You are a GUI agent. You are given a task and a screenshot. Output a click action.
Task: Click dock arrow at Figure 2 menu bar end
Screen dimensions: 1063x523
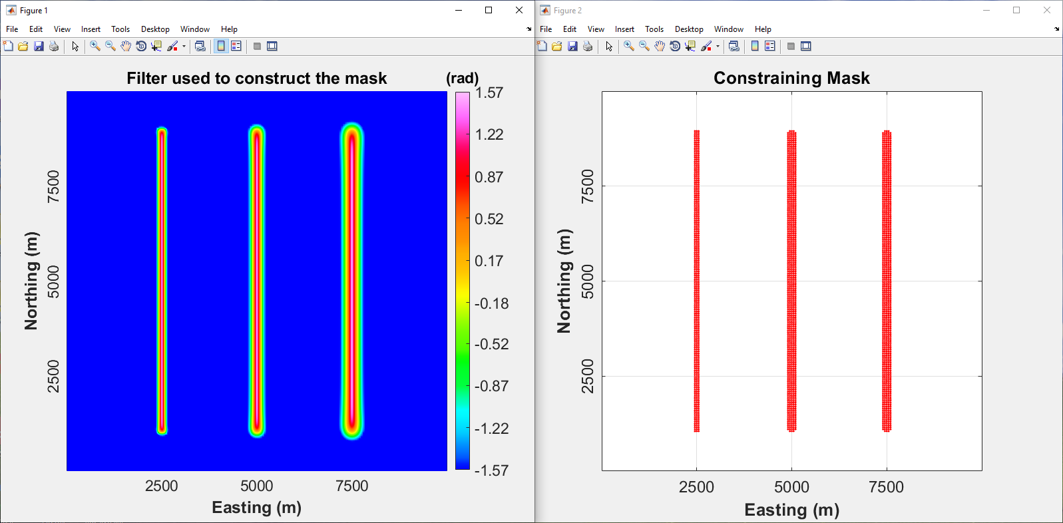click(x=1057, y=29)
